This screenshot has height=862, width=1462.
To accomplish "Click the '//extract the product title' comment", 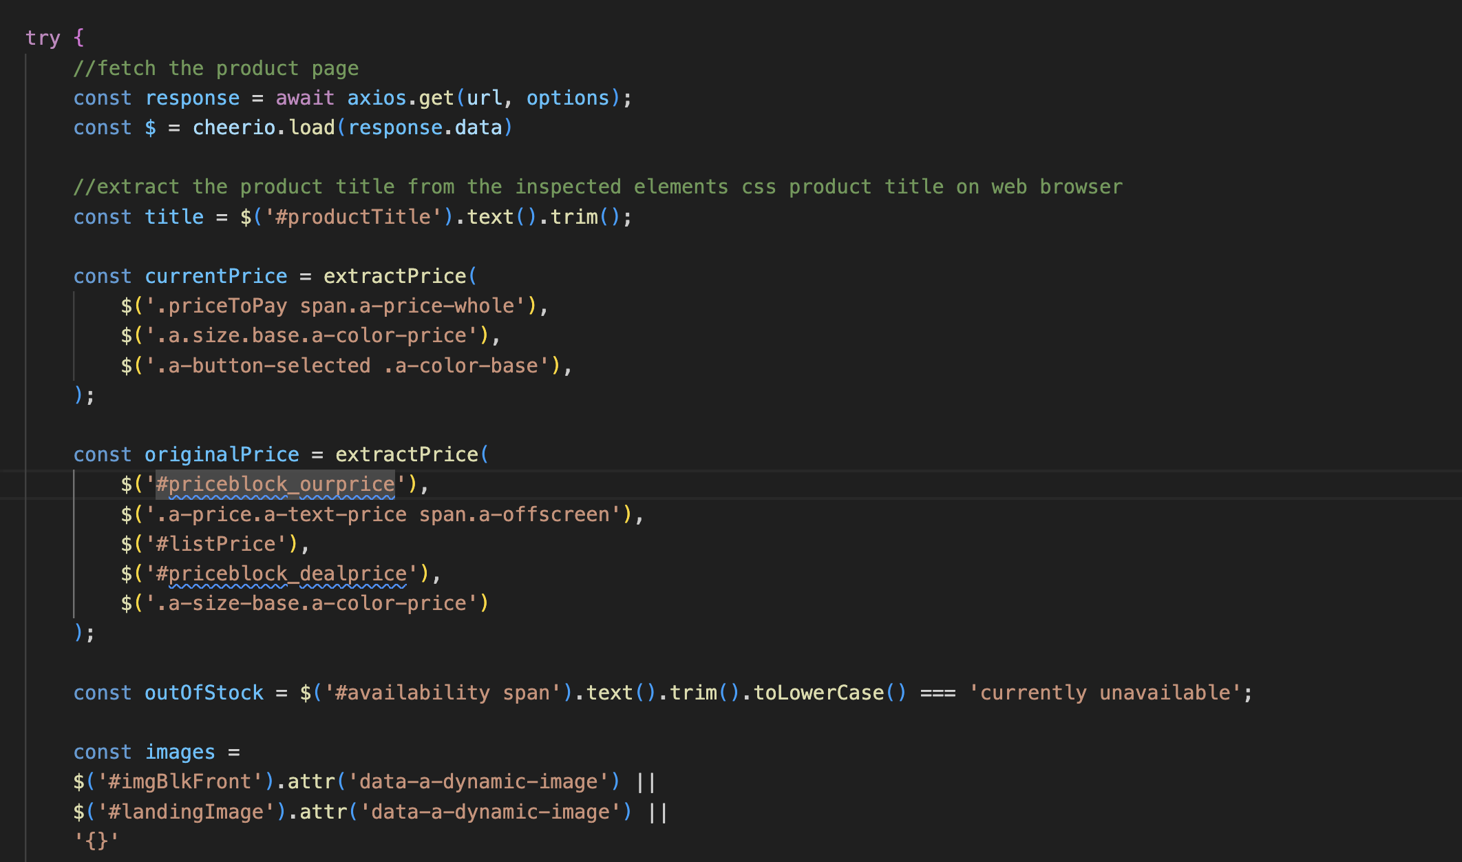I will pos(597,187).
